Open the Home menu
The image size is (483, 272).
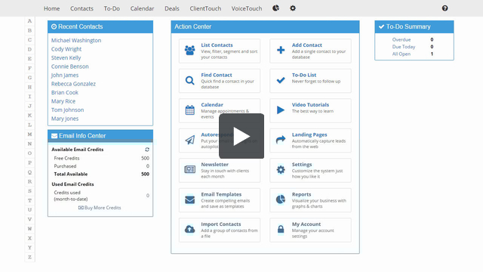pos(52,8)
